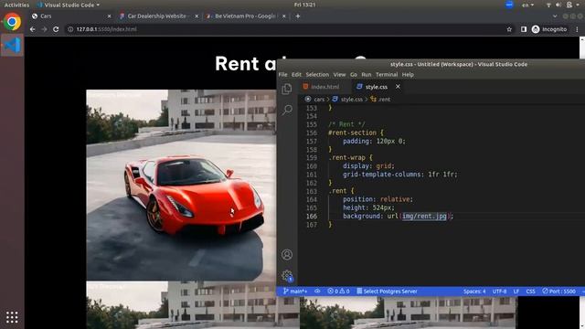
Task: Close the Be Vietnam Pro tab
Action: [x=284, y=16]
